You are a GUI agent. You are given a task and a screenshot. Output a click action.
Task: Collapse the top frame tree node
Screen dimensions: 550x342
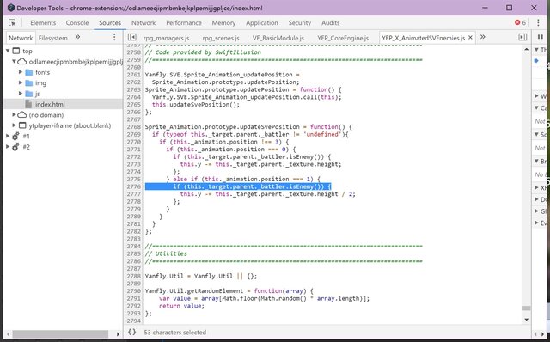click(8, 51)
